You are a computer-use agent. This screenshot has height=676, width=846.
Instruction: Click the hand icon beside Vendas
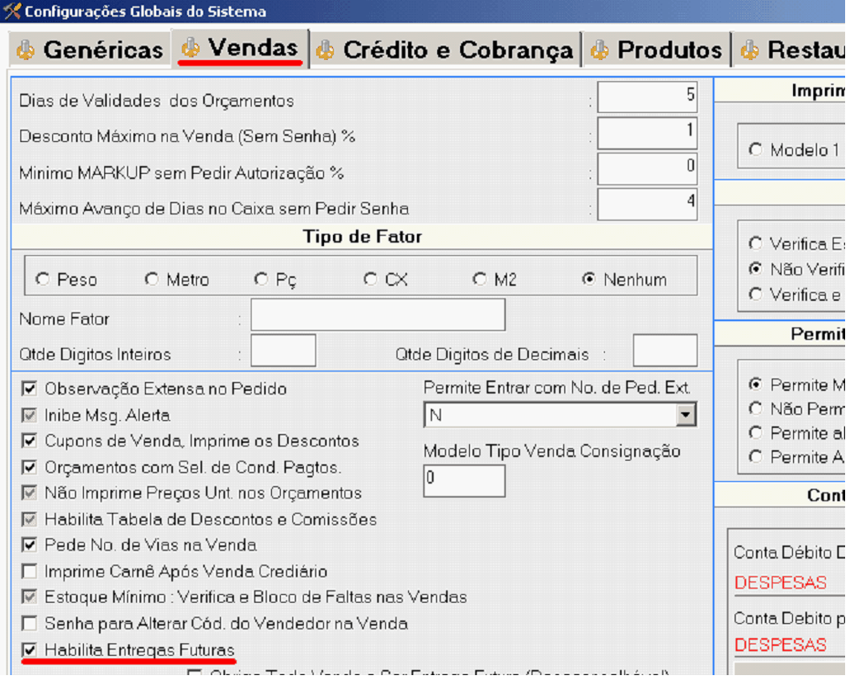point(189,49)
